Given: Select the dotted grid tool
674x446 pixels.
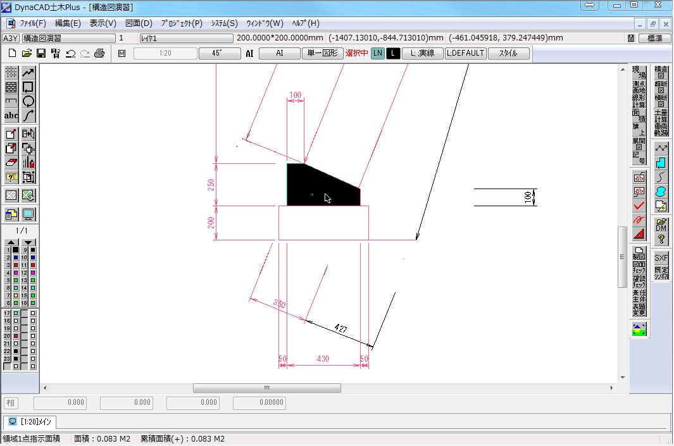Looking at the screenshot, I should click(11, 72).
